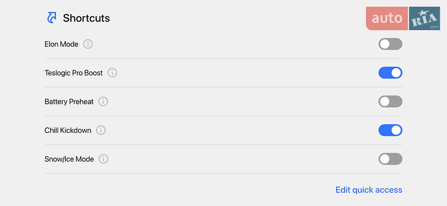View Chill Kickdown info tooltip icon
The image size is (447, 206).
101,130
